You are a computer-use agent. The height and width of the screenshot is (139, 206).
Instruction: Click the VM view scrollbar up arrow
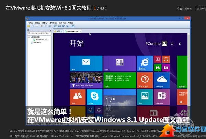pyautogui.click(x=188, y=34)
